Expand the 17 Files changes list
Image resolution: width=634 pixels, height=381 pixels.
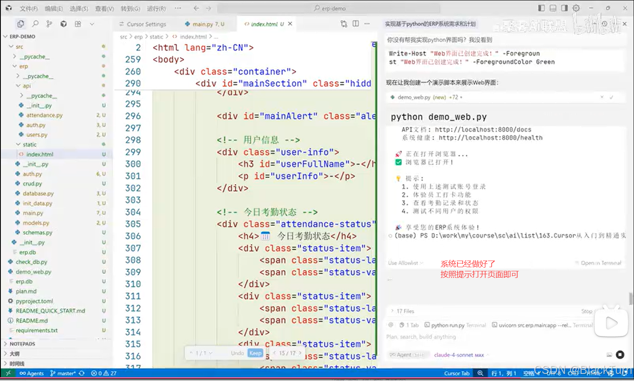tap(402, 311)
